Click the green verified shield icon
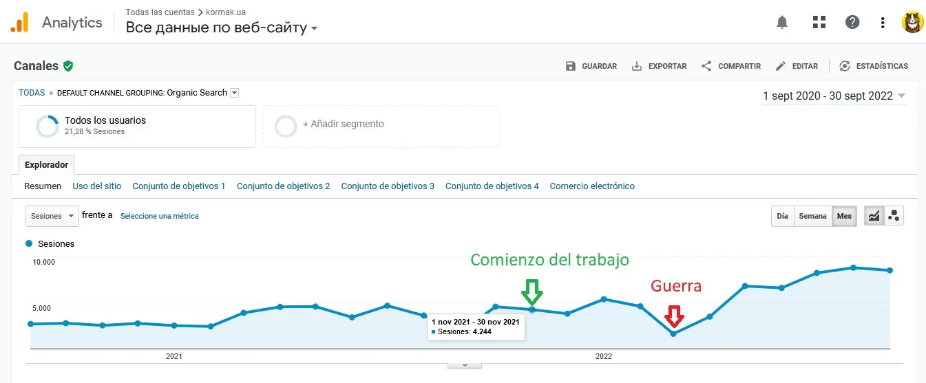 (x=68, y=66)
